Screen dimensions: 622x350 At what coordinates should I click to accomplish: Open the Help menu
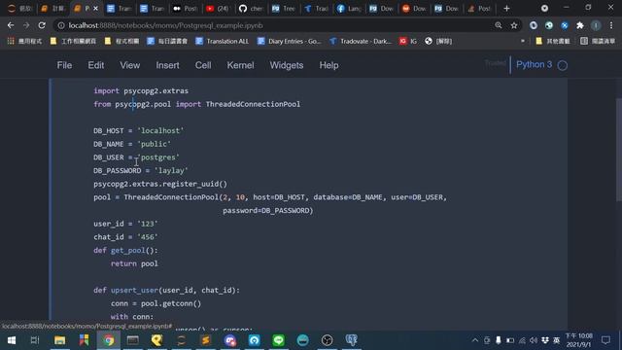point(328,65)
